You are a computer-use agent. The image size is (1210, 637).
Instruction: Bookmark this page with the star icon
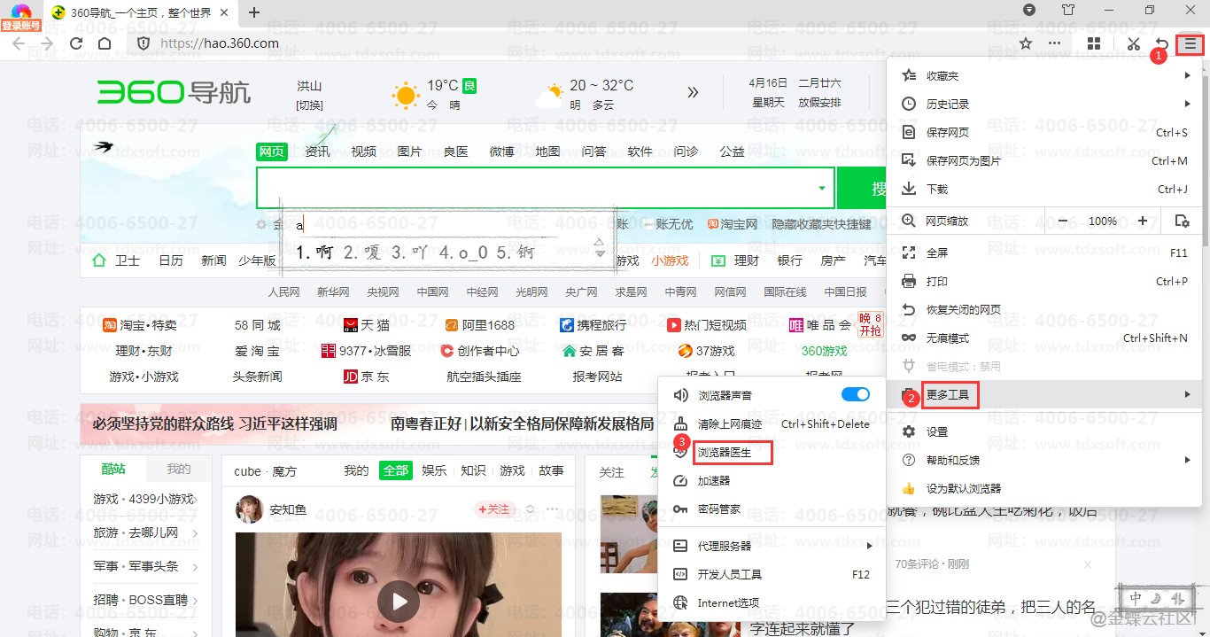(x=1026, y=43)
